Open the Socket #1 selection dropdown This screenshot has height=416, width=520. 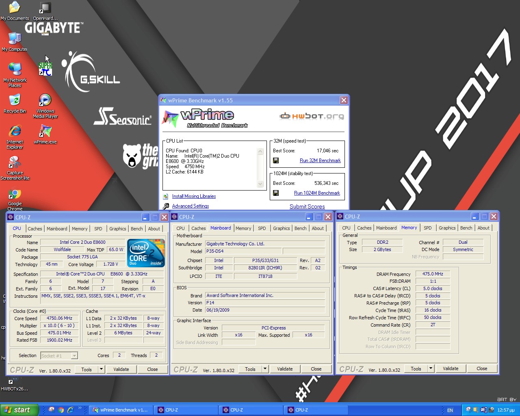coord(74,356)
